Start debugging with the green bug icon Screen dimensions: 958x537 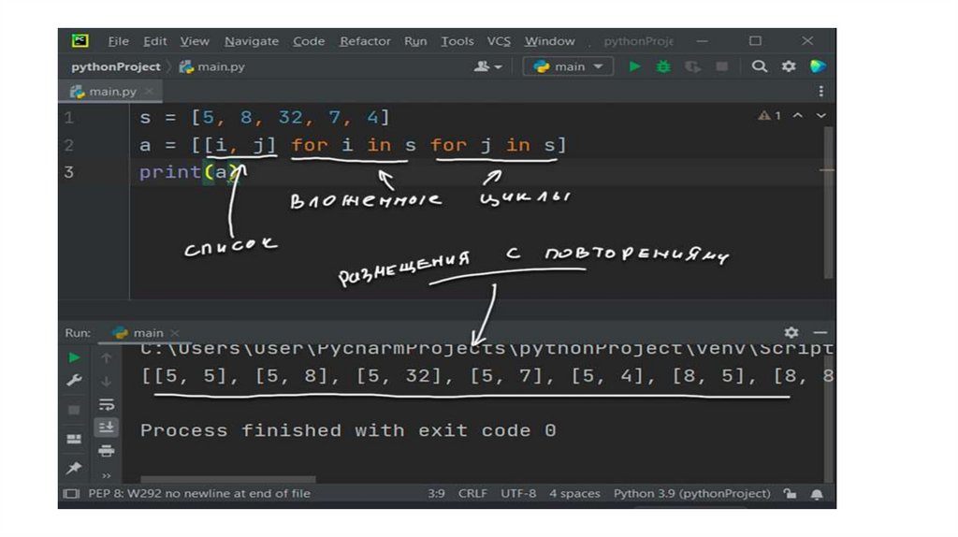(x=663, y=66)
